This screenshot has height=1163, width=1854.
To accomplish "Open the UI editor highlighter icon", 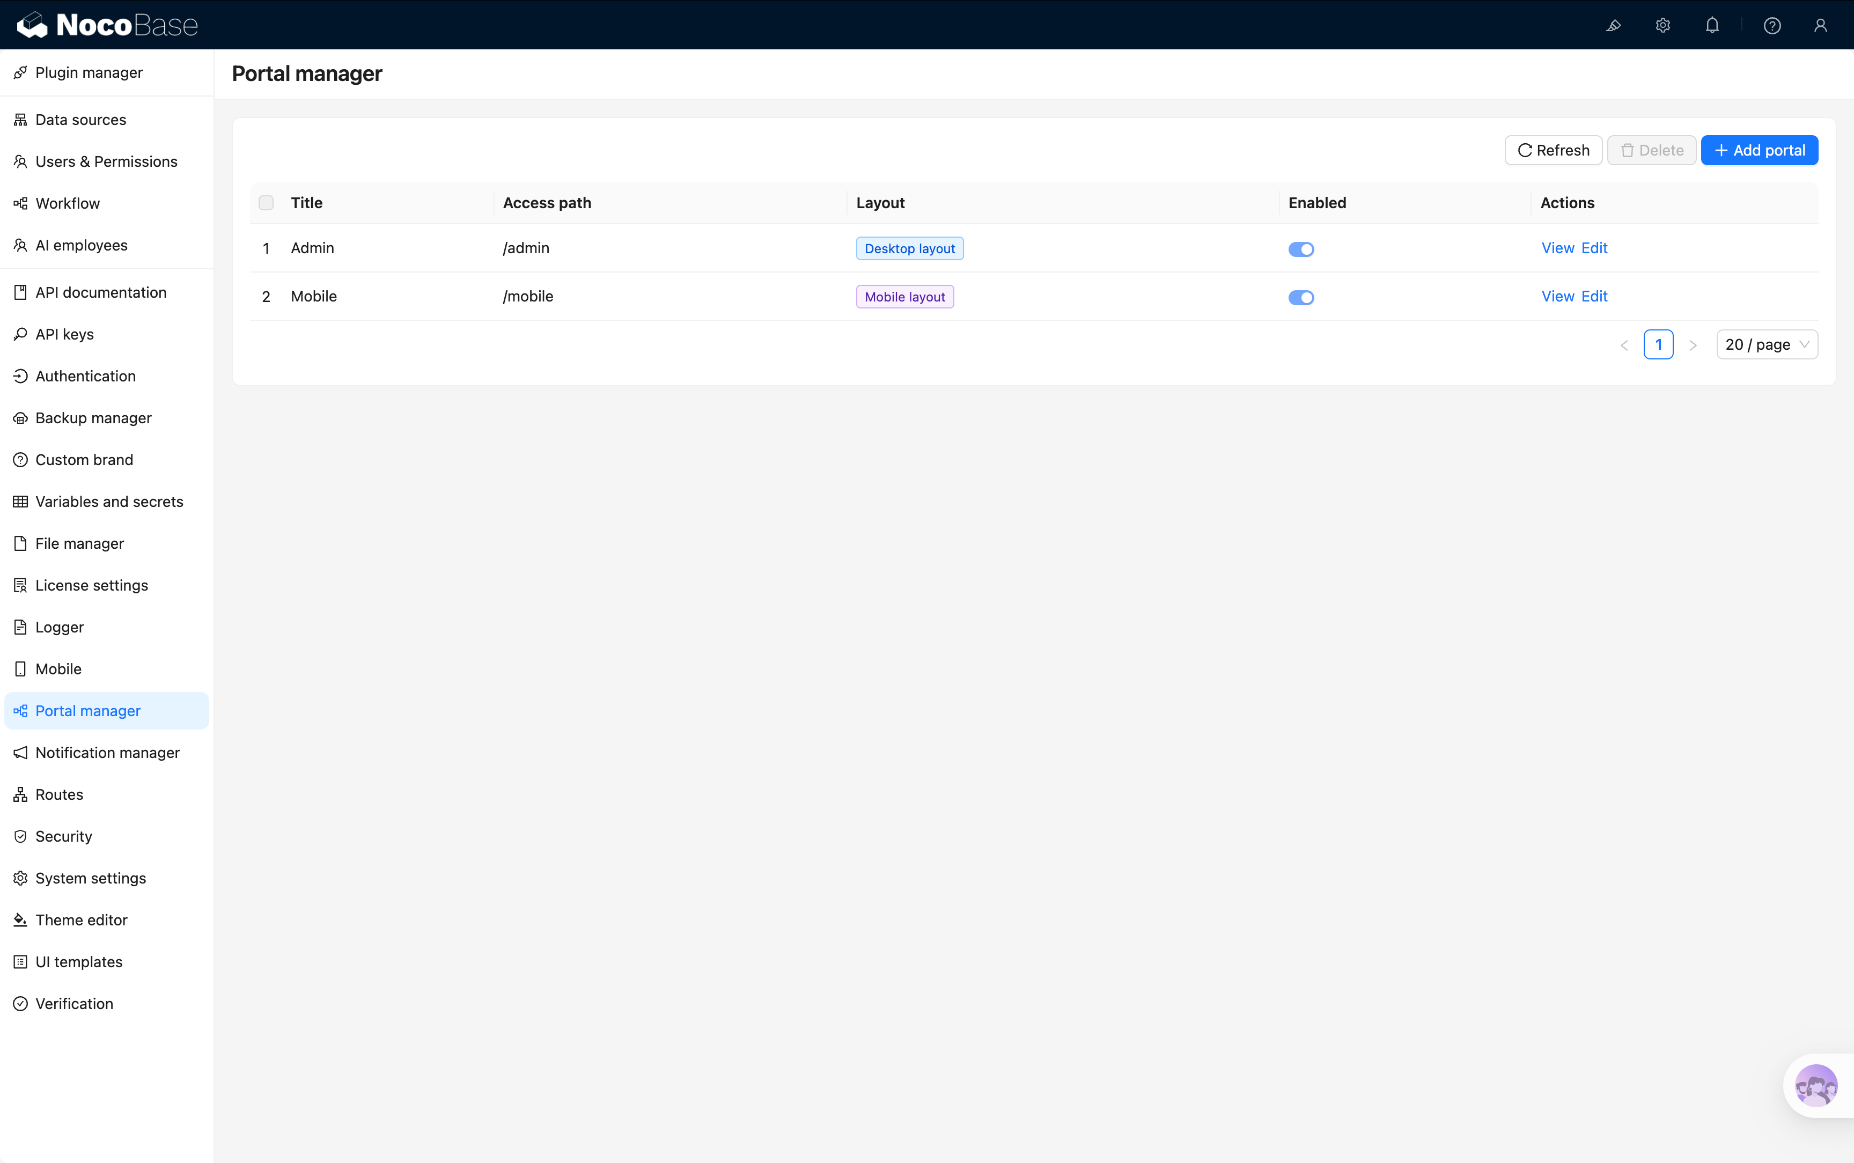I will click(1613, 25).
